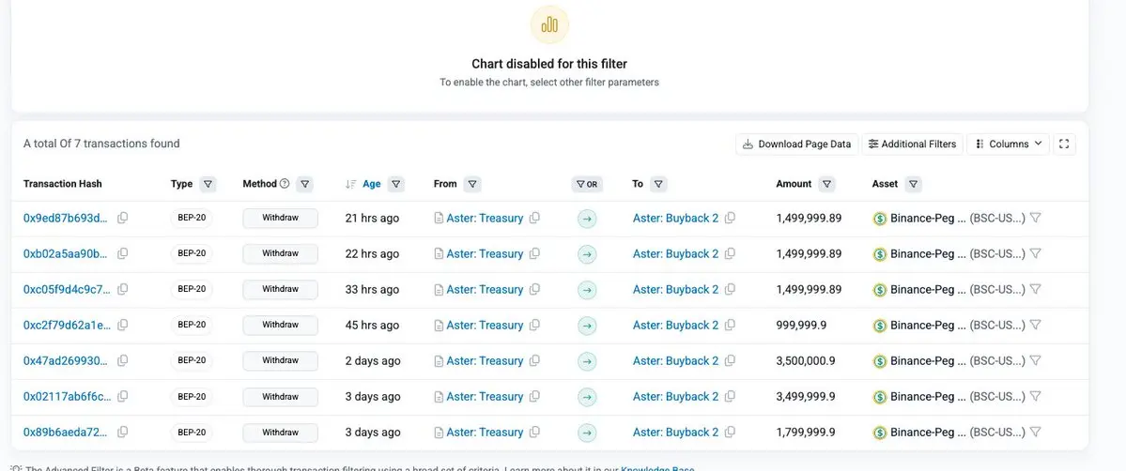Image resolution: width=1126 pixels, height=471 pixels.
Task: Open the Columns dropdown
Action: (x=1009, y=144)
